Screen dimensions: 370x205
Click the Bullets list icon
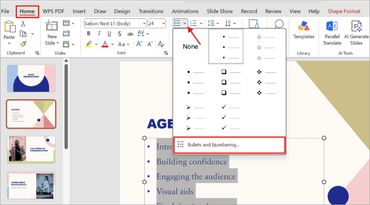[x=177, y=23]
